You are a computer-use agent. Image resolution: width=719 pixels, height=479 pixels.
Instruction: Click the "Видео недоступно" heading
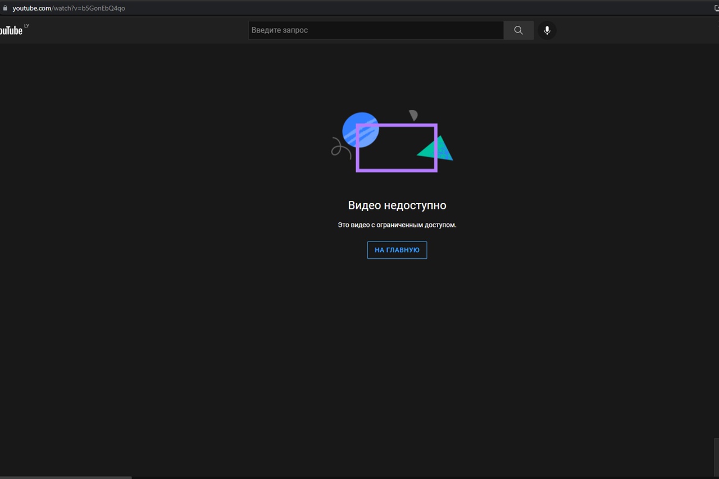397,206
